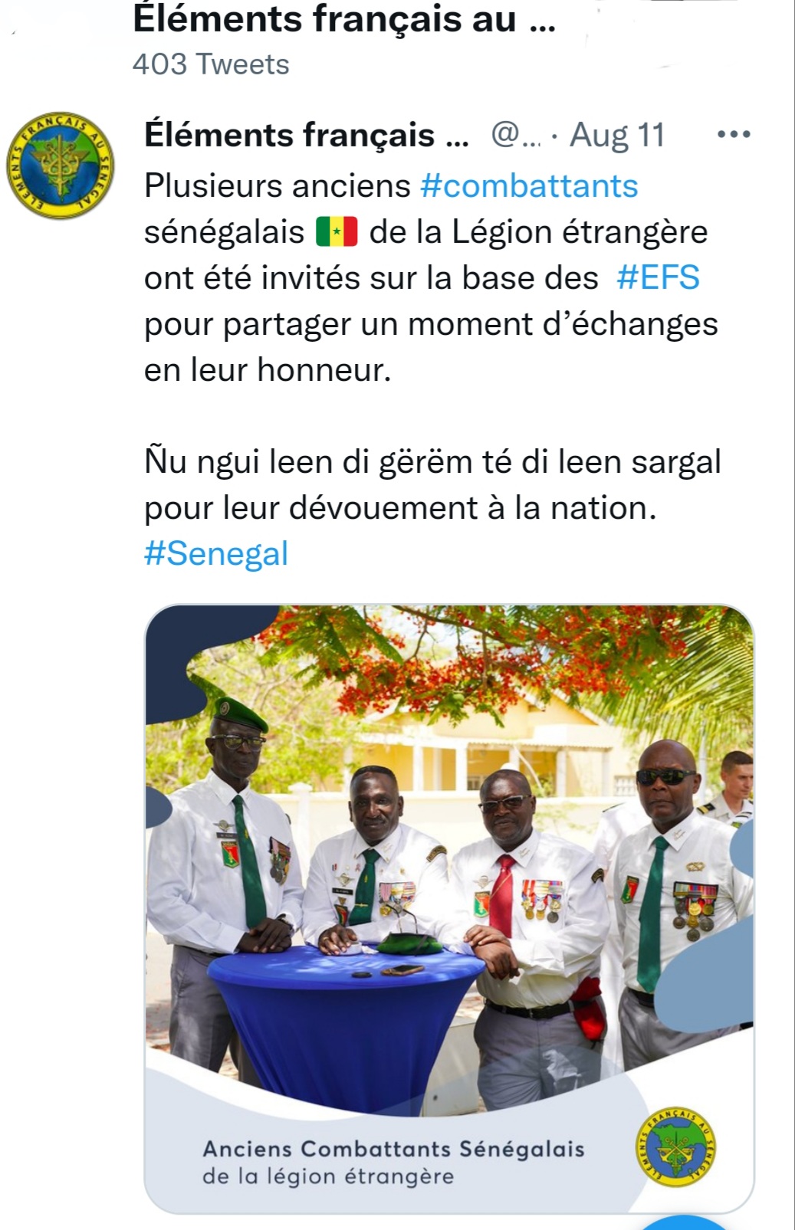
Task: Click the Anciens Combattants Sénégalais caption
Action: point(393,1149)
